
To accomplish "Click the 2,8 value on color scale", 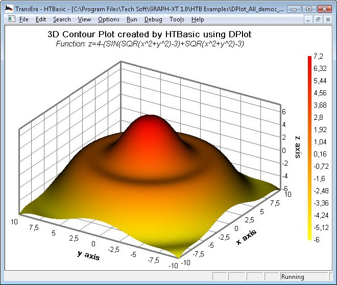I will (318, 117).
